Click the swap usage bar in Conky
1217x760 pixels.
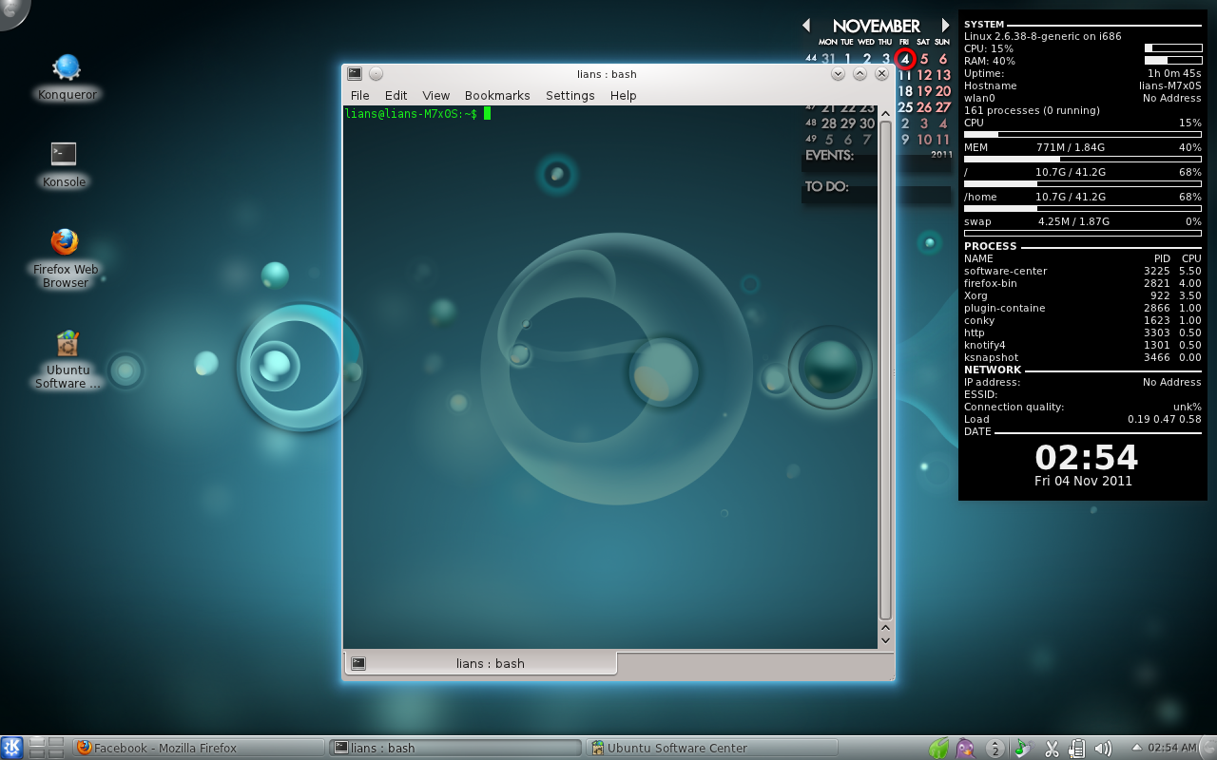pos(1083,233)
